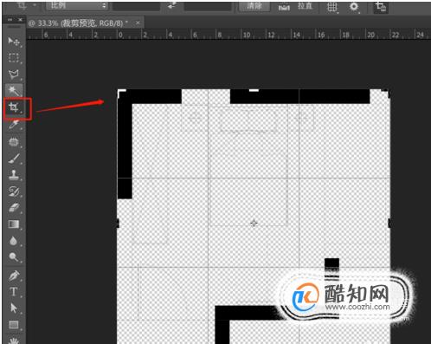Select the Polygonal Lasso tool
Viewport: 431px width, 344px height.
(14, 75)
